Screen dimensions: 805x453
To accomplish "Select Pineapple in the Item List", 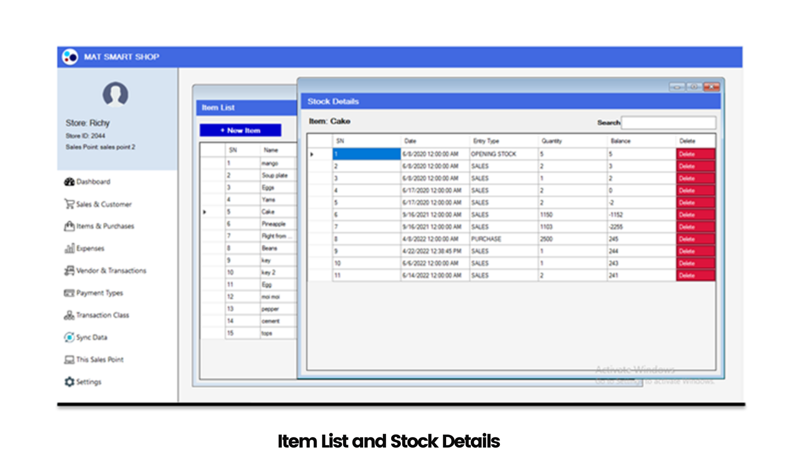I will (273, 224).
